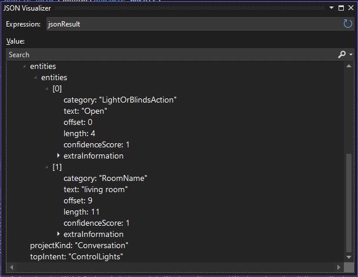358x277 pixels.
Task: Open the search options dropdown arrow
Action: (350, 55)
